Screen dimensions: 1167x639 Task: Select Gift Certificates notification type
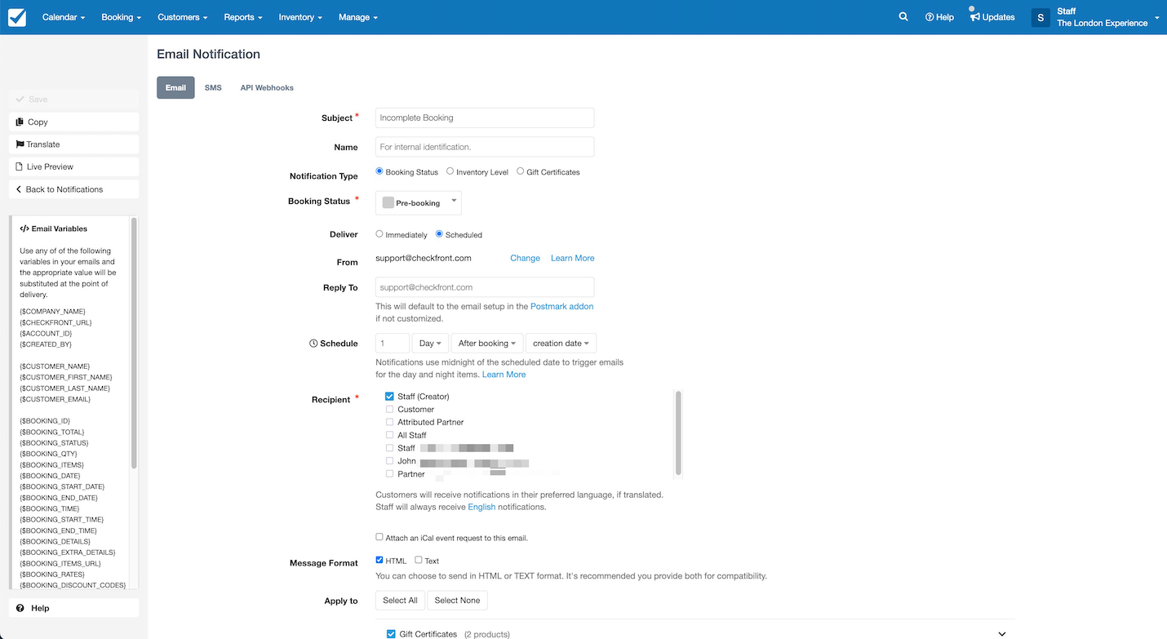tap(521, 171)
